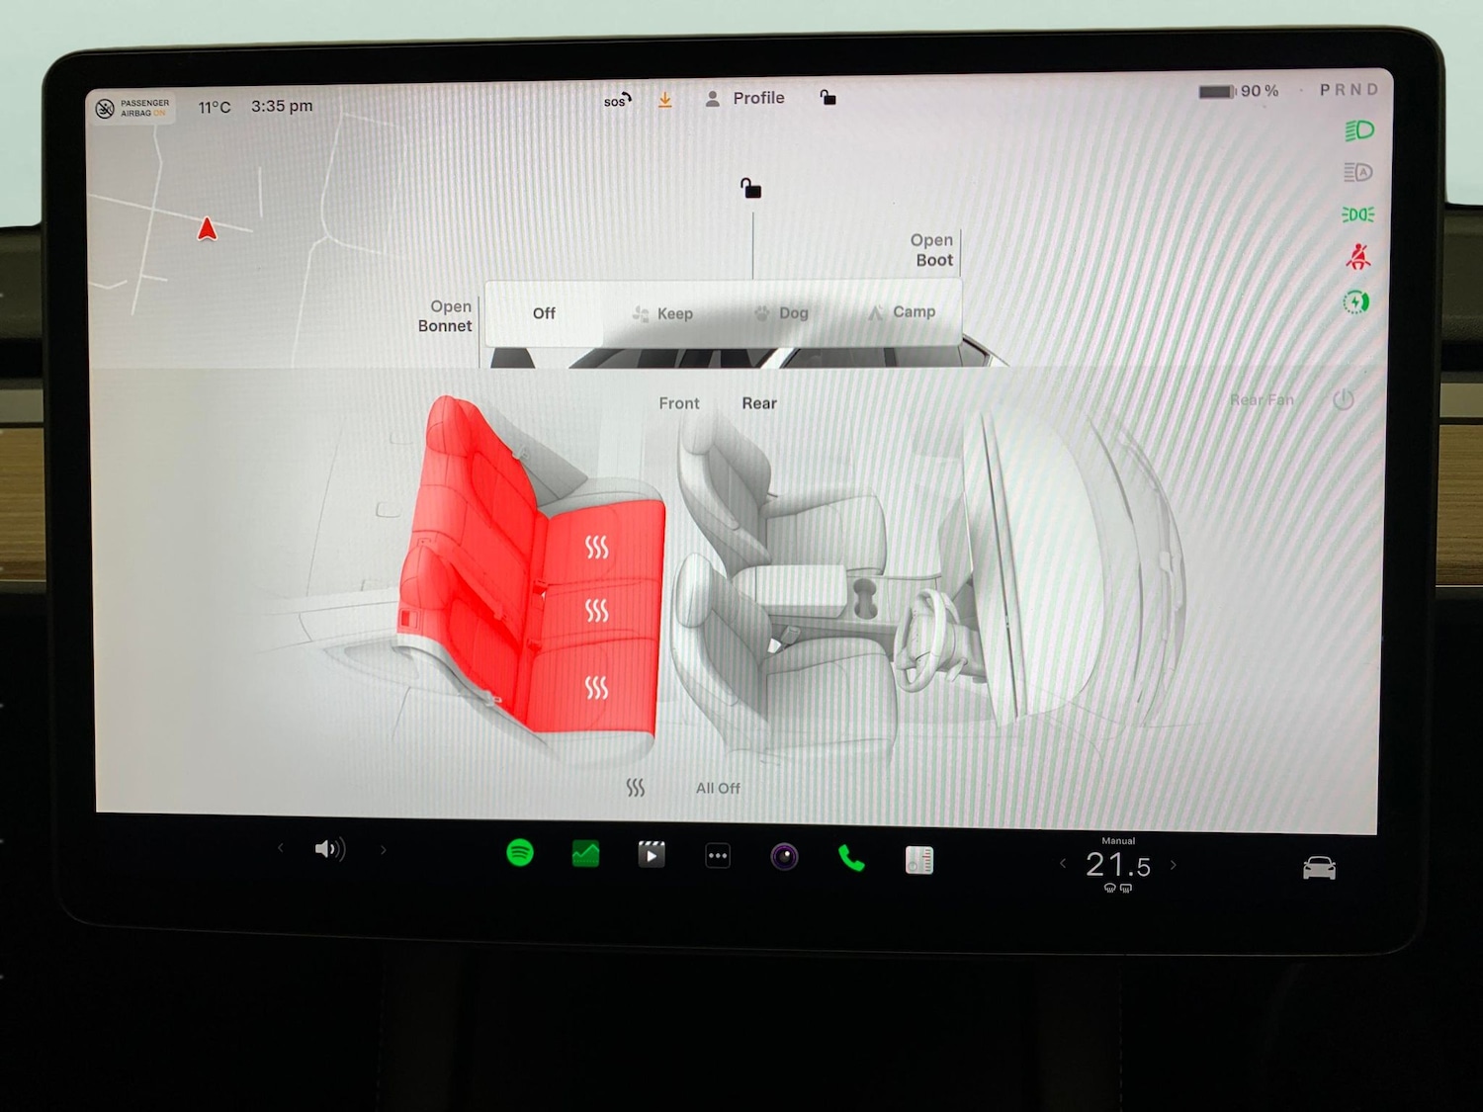Turn off climate keep with Off option
Viewport: 1483px width, 1112px height.
tap(544, 312)
